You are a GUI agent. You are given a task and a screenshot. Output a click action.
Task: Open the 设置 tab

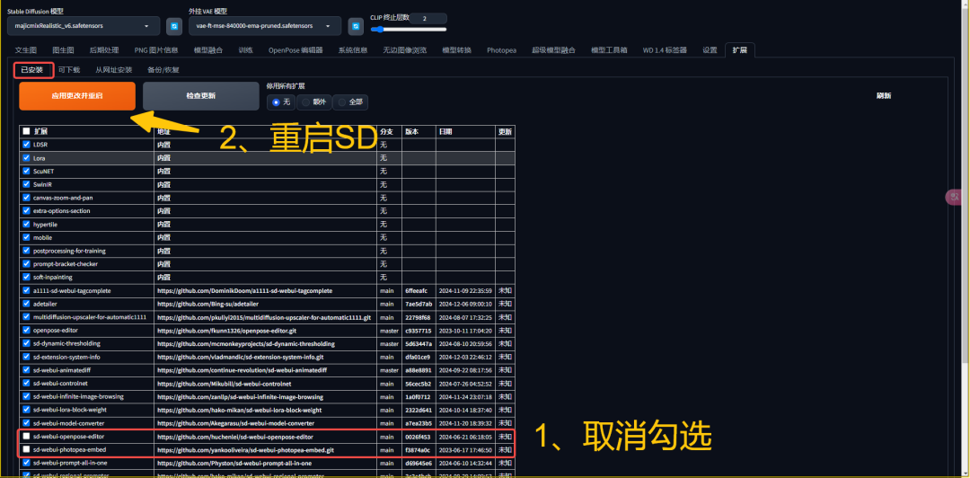click(710, 50)
